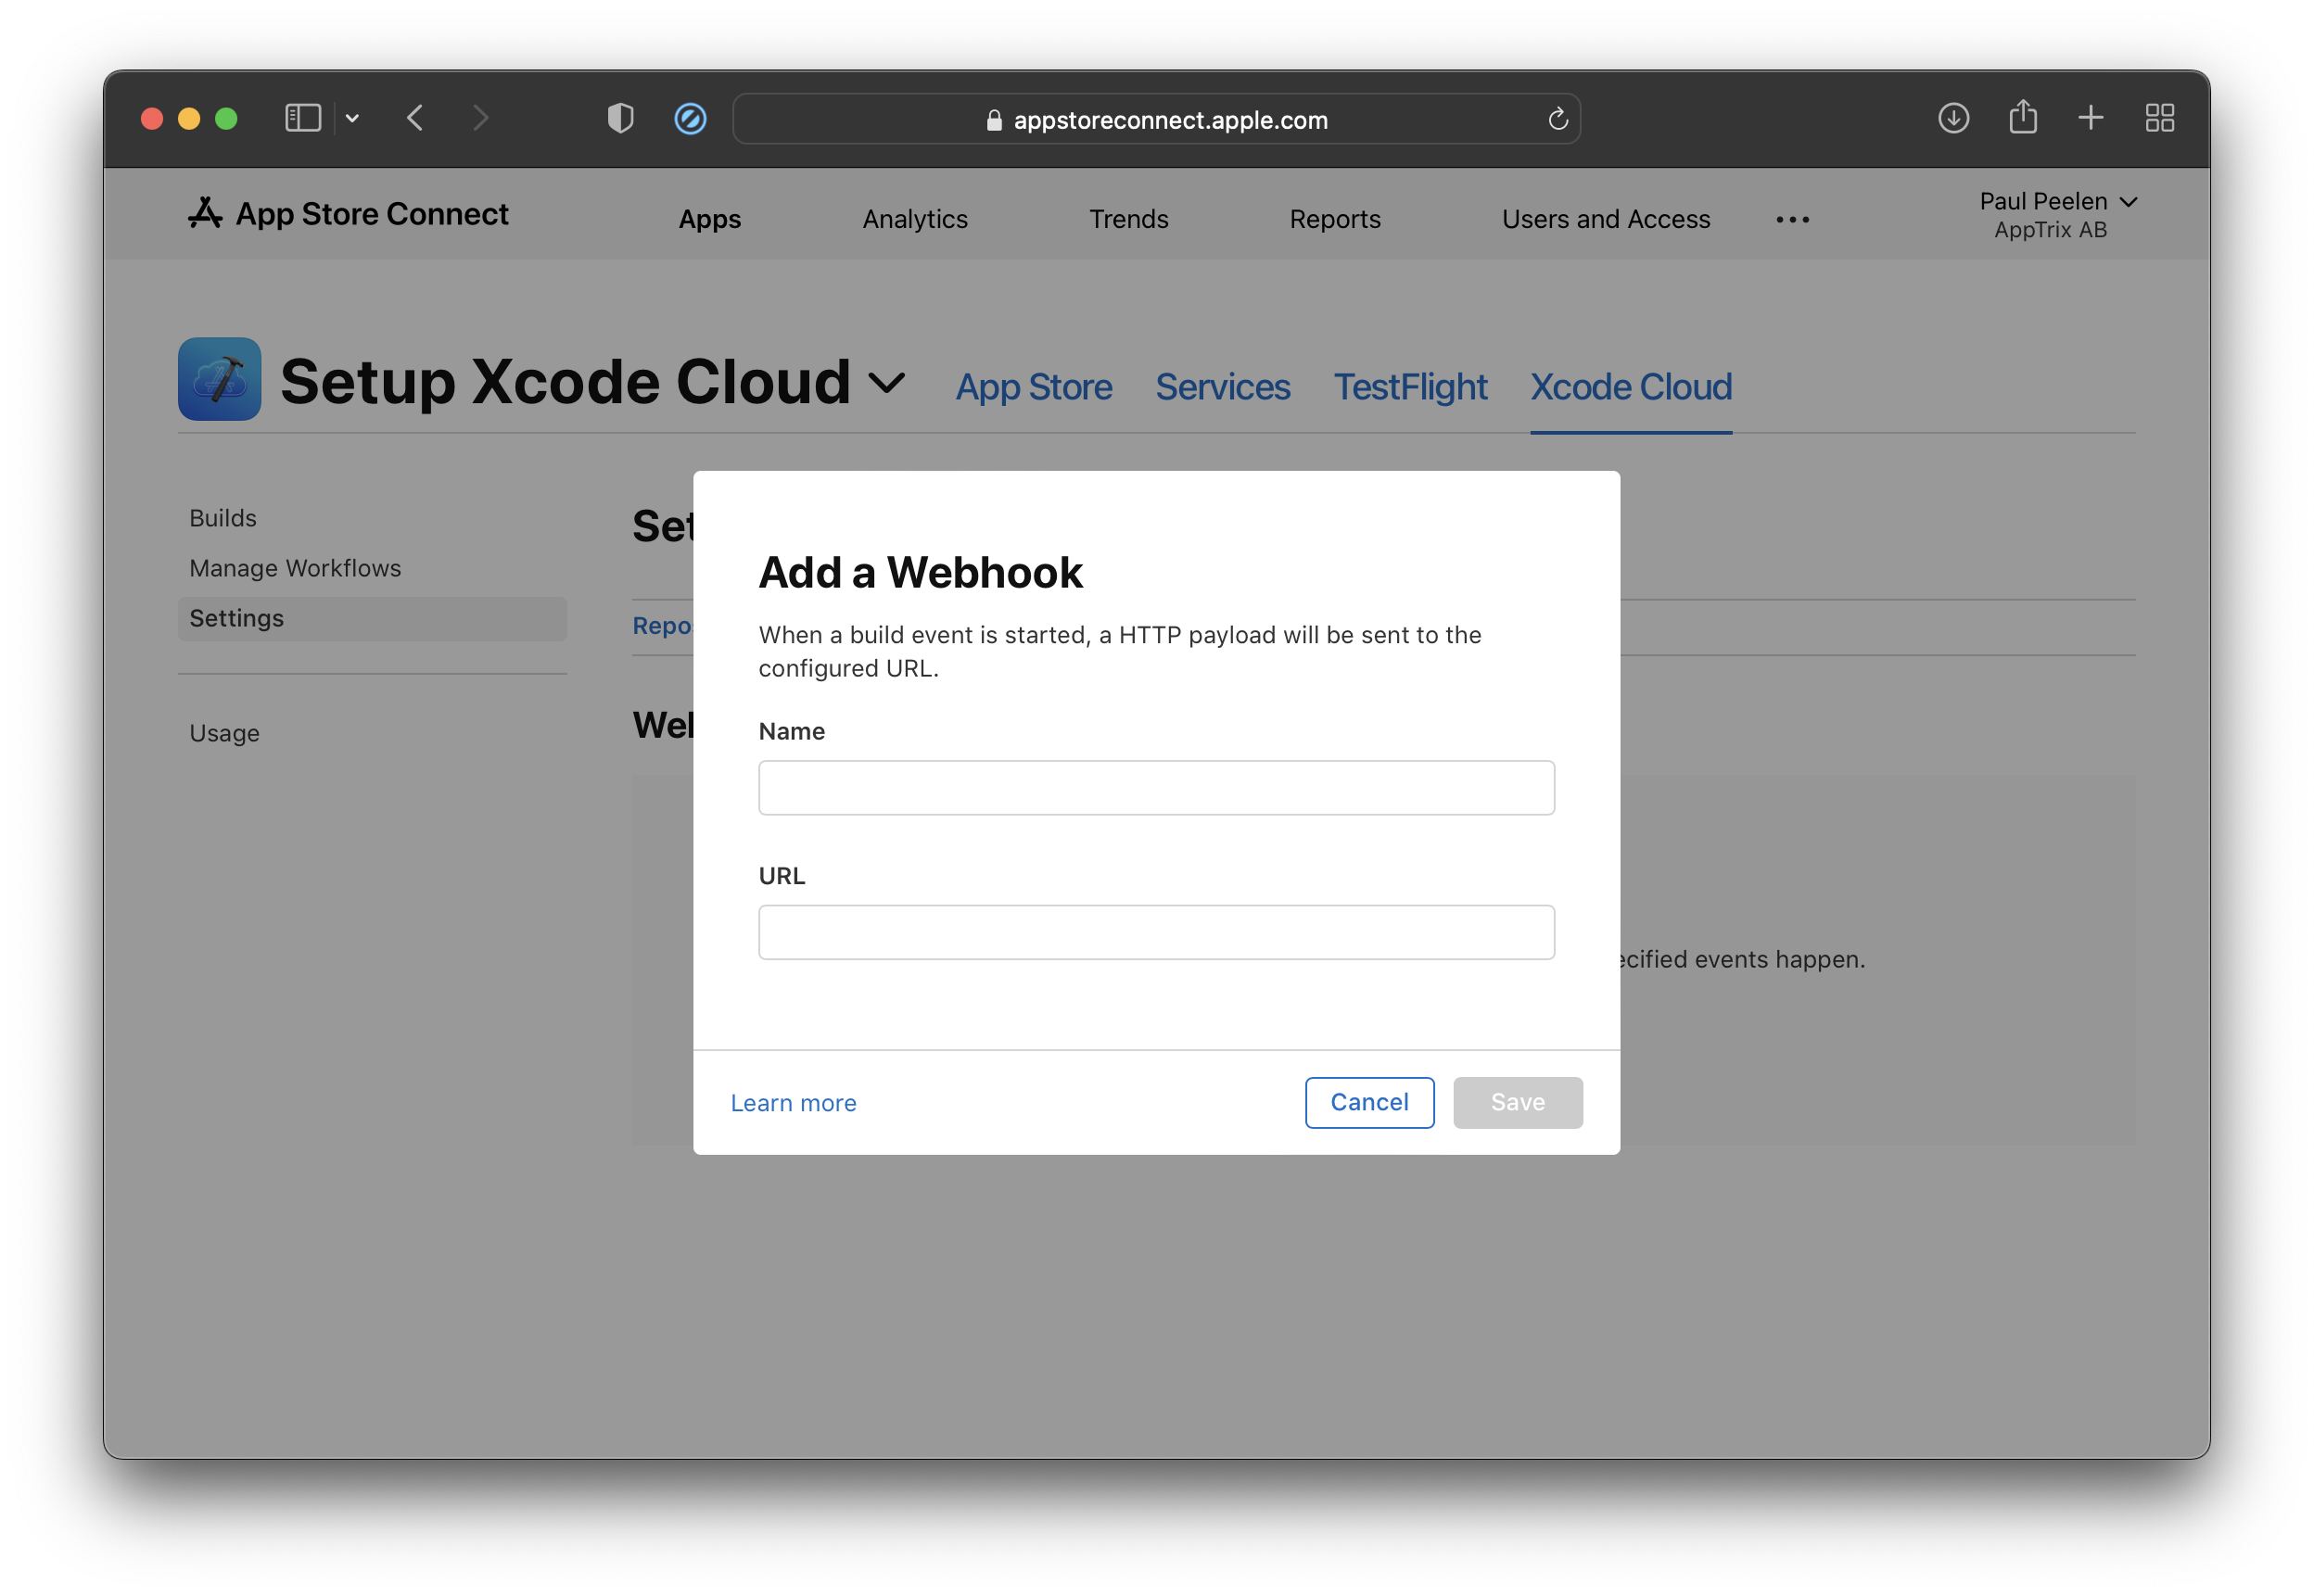
Task: Show downloads with the download icon
Action: pos(1953,118)
